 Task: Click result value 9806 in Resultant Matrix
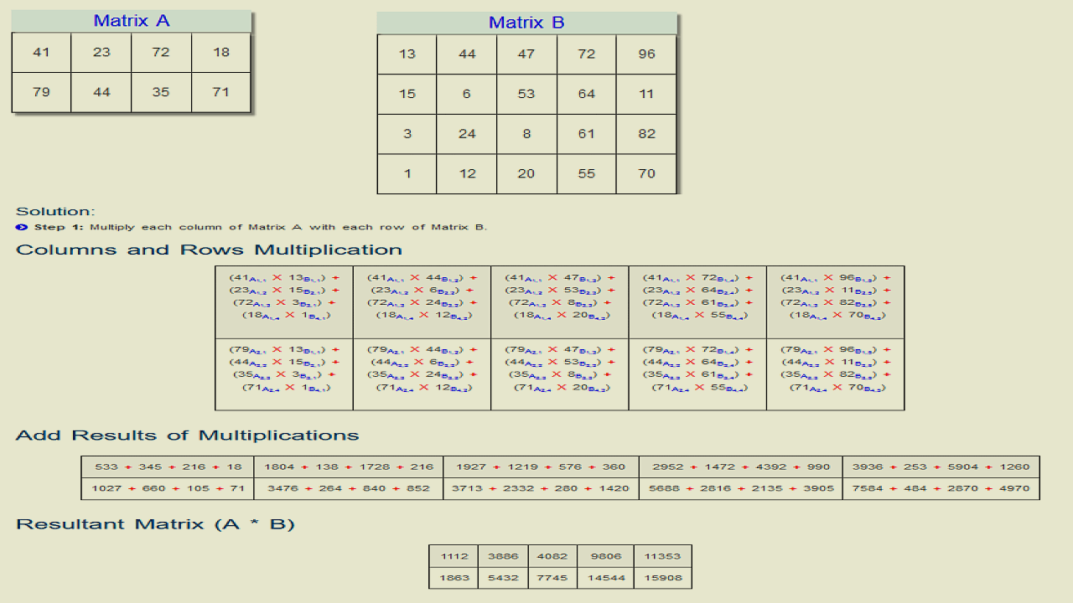point(605,556)
